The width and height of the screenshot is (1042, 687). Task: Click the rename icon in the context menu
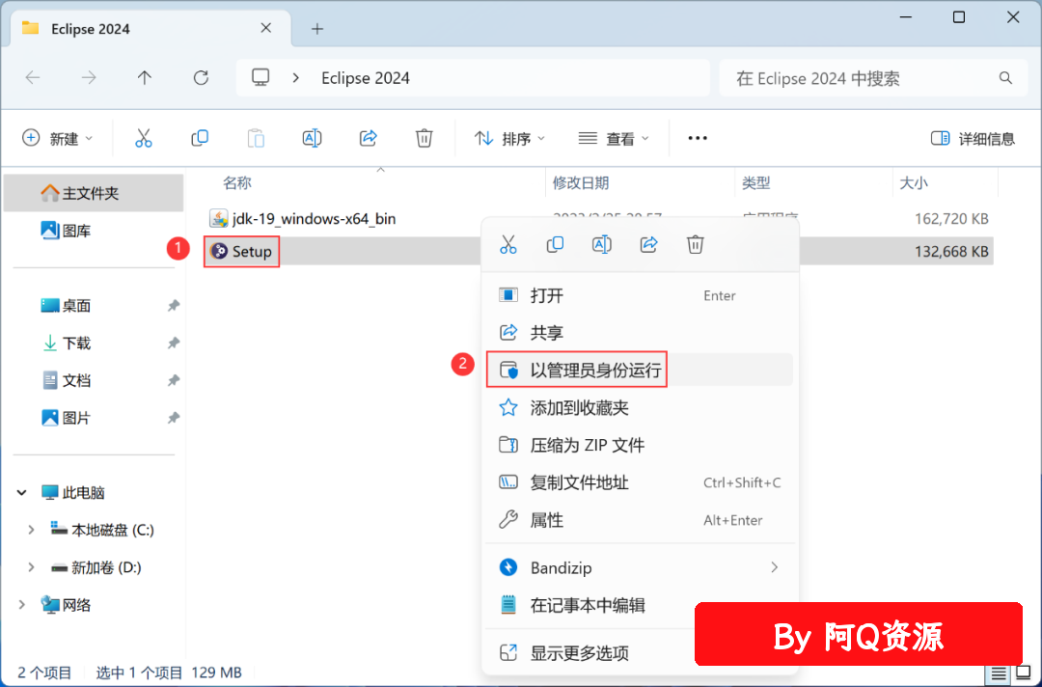click(601, 244)
